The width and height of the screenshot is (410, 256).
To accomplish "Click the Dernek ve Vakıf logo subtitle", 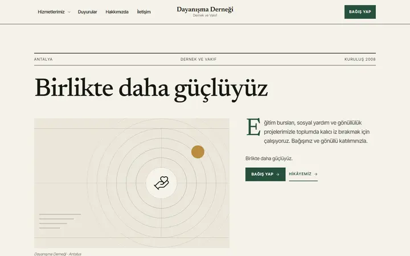I will click(x=205, y=15).
